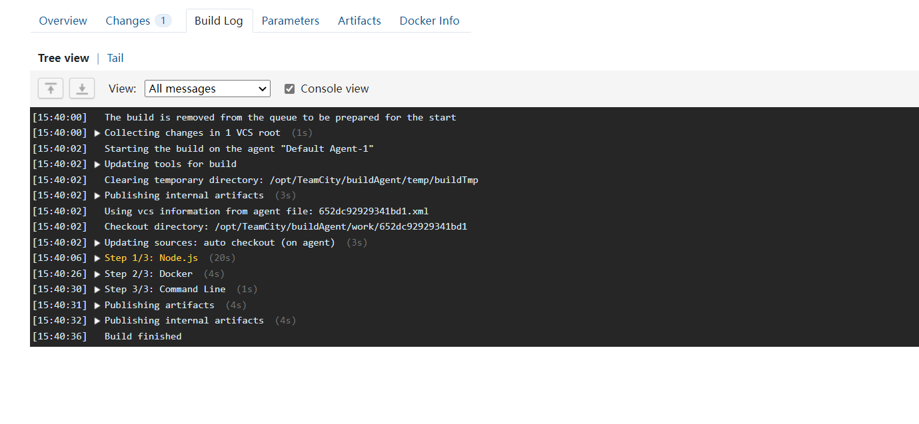Screen dimensions: 919x424
Task: Click the Starting the build on the agent line
Action: click(239, 148)
